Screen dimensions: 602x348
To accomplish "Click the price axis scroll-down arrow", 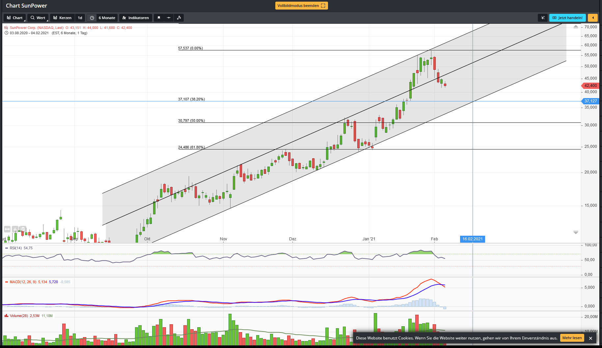I will 576,232.
